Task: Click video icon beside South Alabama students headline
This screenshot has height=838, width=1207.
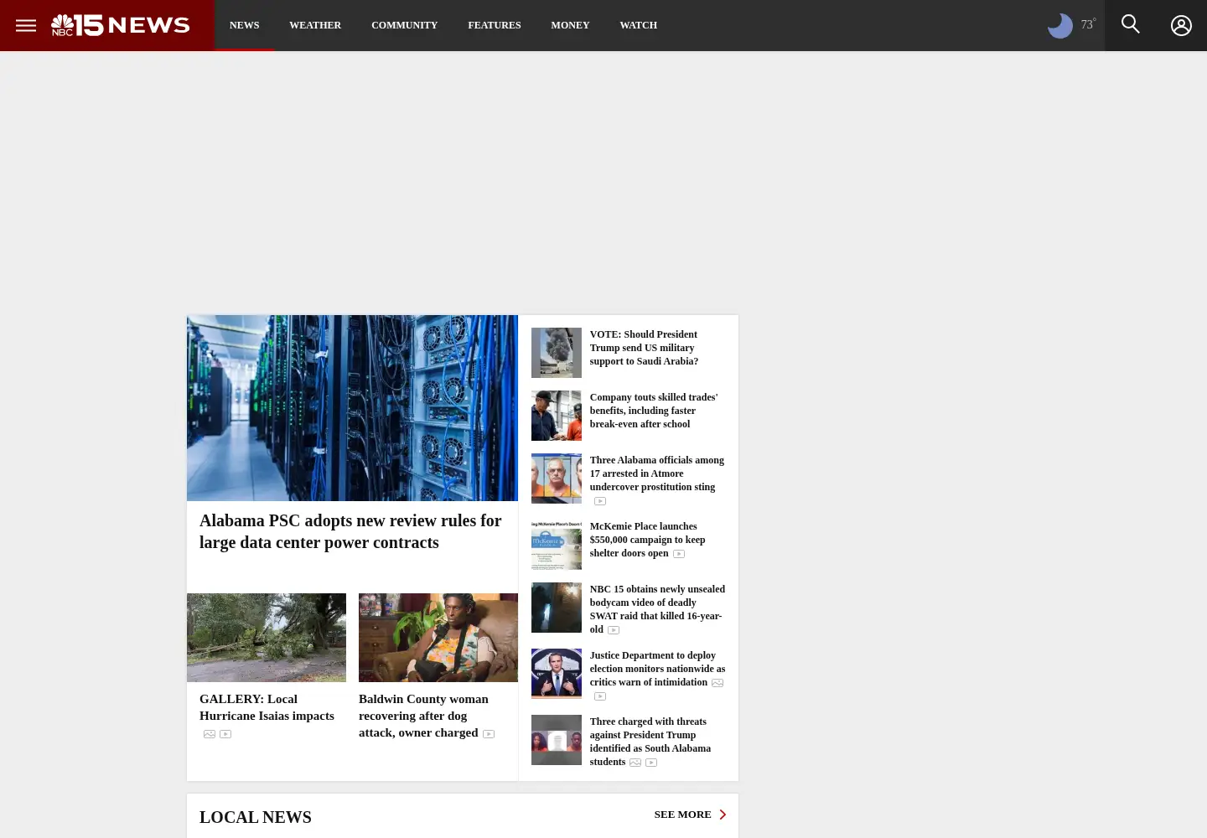Action: click(x=651, y=763)
